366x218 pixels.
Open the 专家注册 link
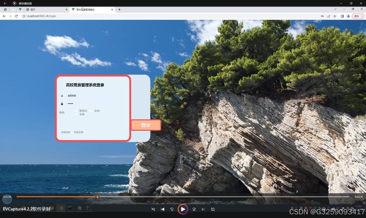pos(79,132)
